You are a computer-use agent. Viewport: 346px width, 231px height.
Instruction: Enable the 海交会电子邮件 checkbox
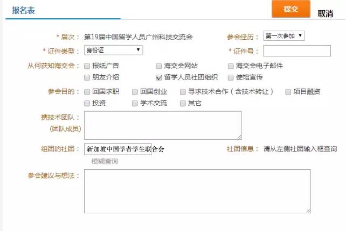230,66
